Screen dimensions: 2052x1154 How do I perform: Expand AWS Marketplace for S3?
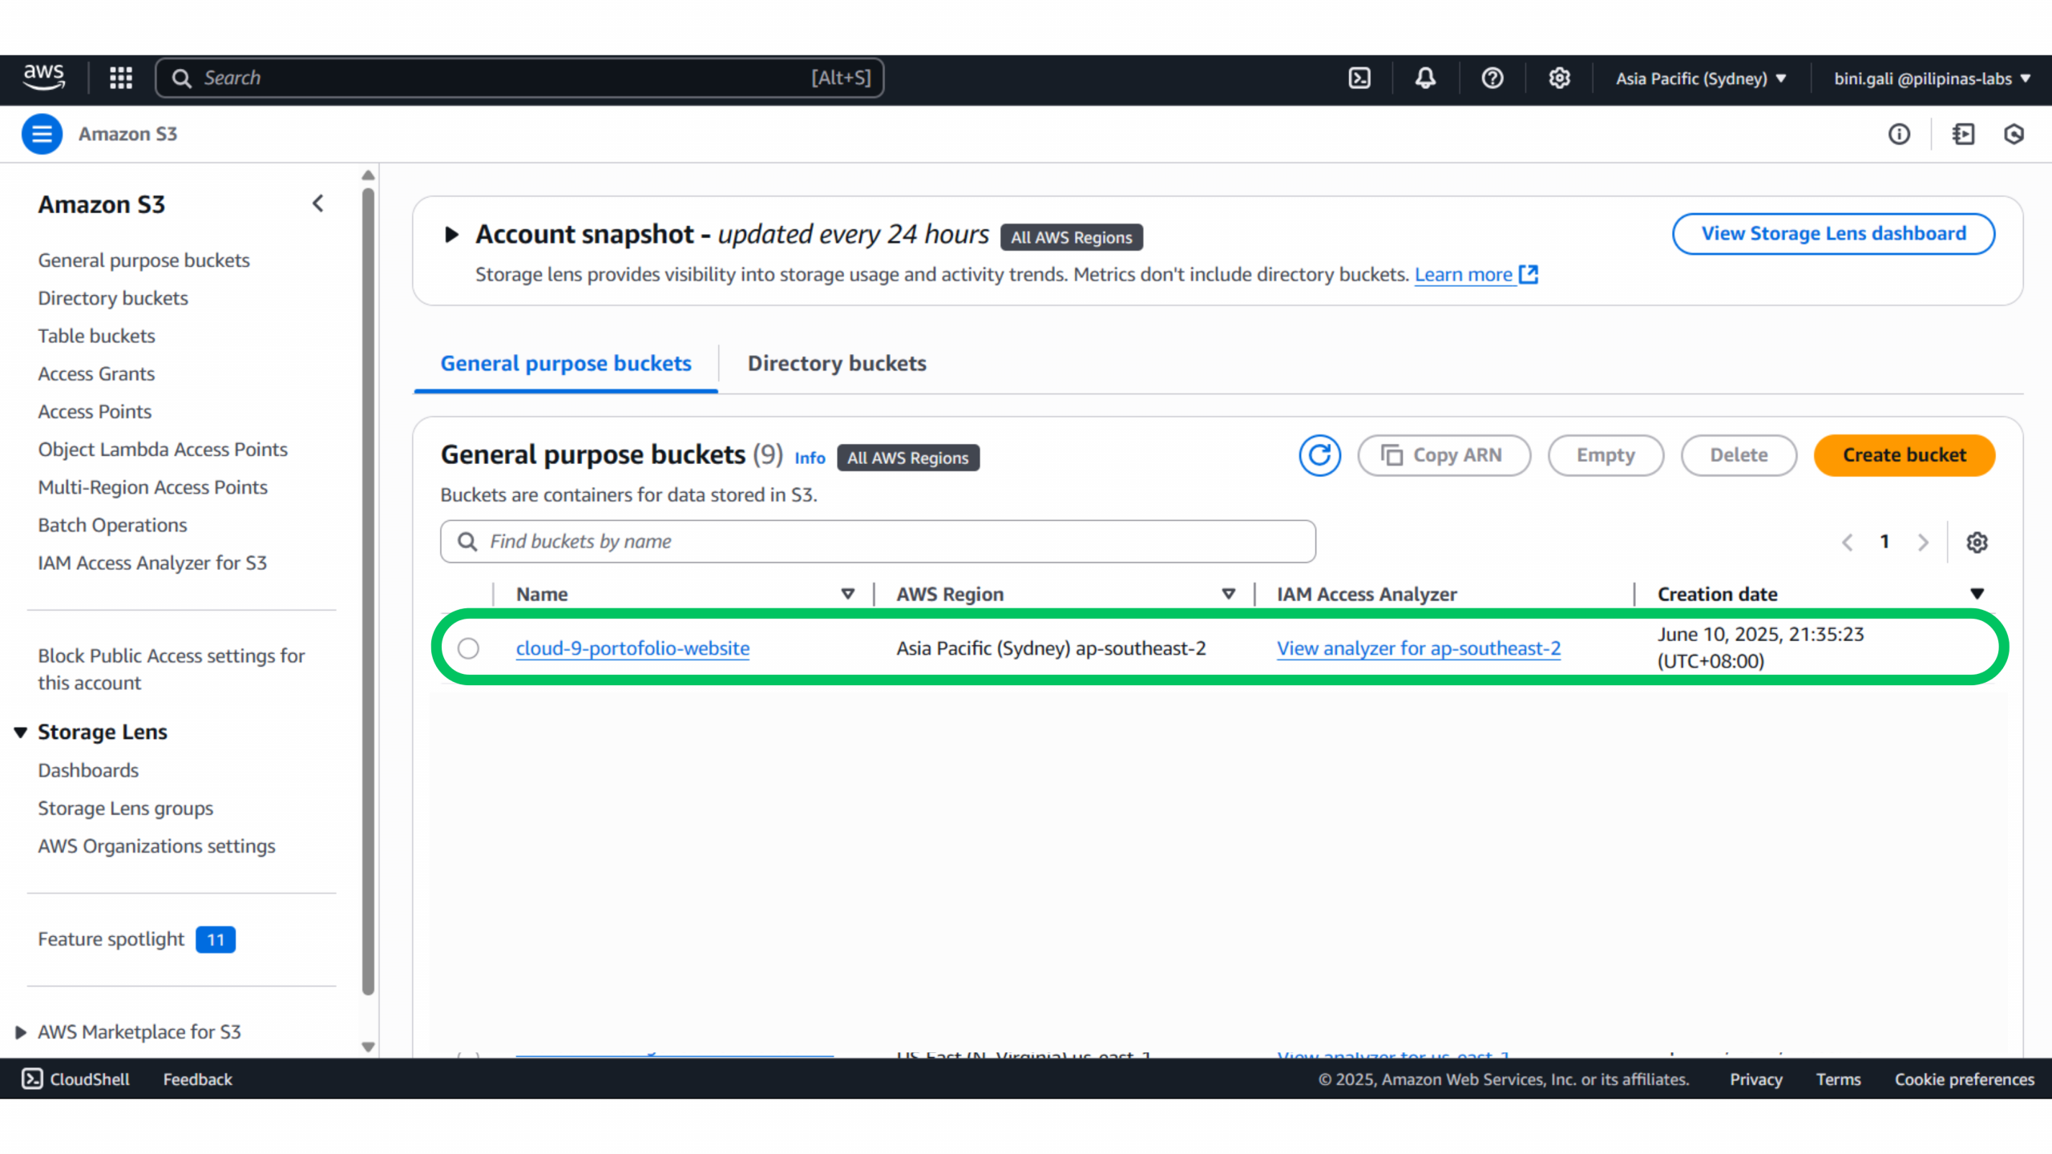[x=21, y=1032]
